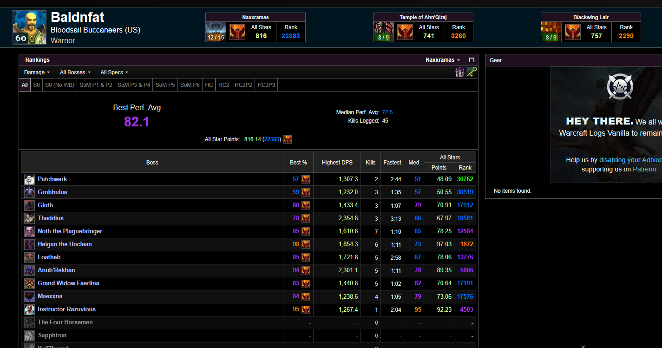Select the HC2 partition tab
The image size is (662, 348).
click(224, 85)
